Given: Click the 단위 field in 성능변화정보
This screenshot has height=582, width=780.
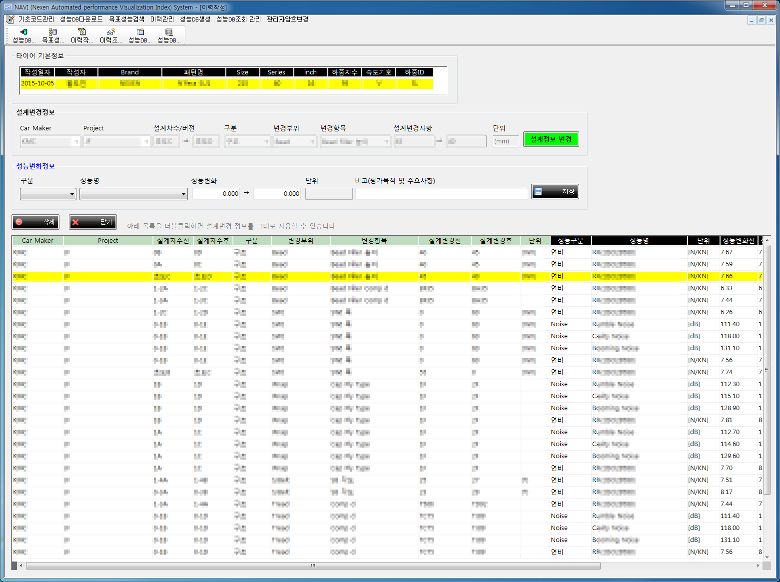Looking at the screenshot, I should tap(329, 194).
